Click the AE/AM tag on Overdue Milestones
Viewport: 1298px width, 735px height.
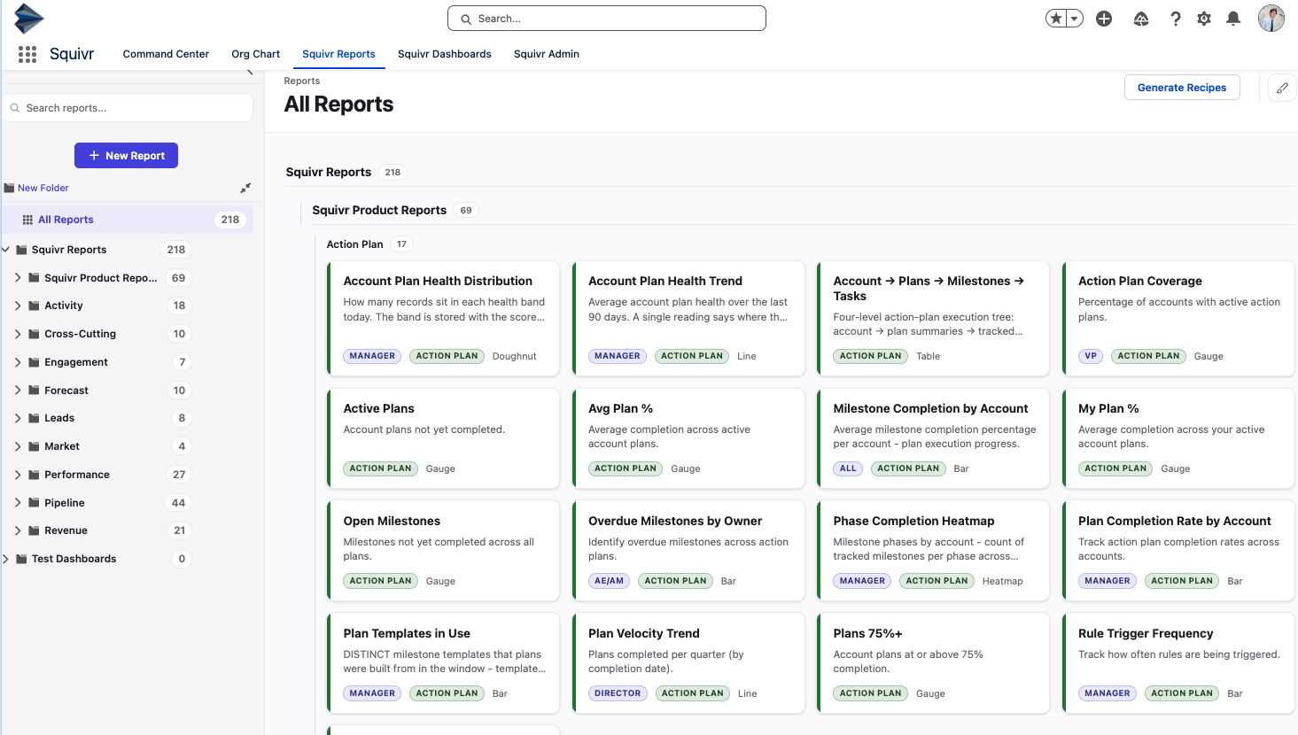click(x=610, y=581)
